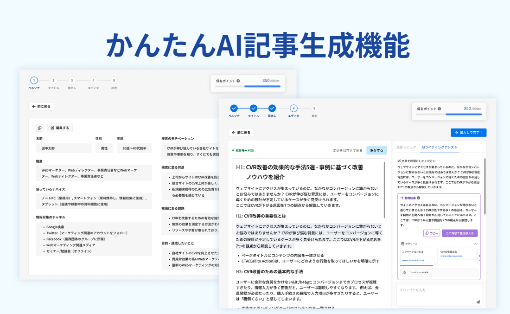The width and height of the screenshot is (510, 314).
Task: Click the 名前 field 田中太郎
Action: pos(64,148)
